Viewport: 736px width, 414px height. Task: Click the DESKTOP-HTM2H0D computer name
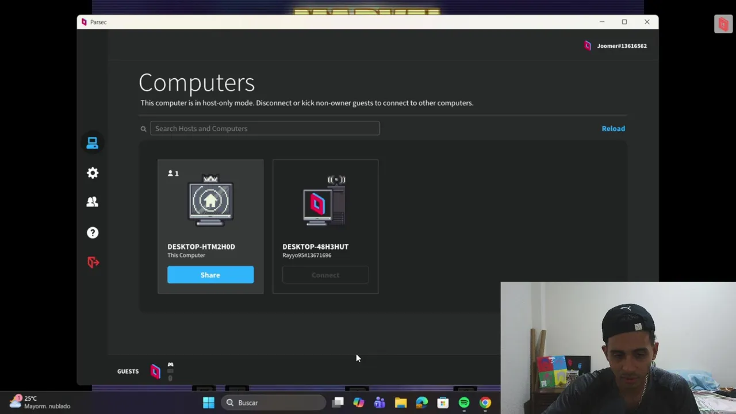tap(201, 247)
